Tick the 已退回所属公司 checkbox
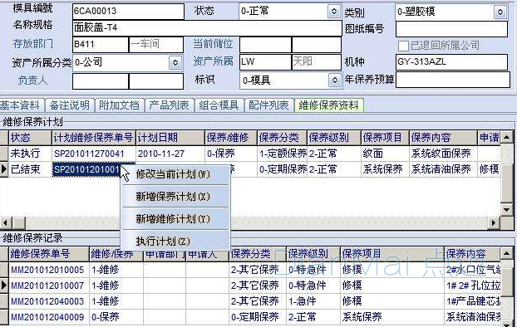The width and height of the screenshot is (517, 327). (403, 46)
